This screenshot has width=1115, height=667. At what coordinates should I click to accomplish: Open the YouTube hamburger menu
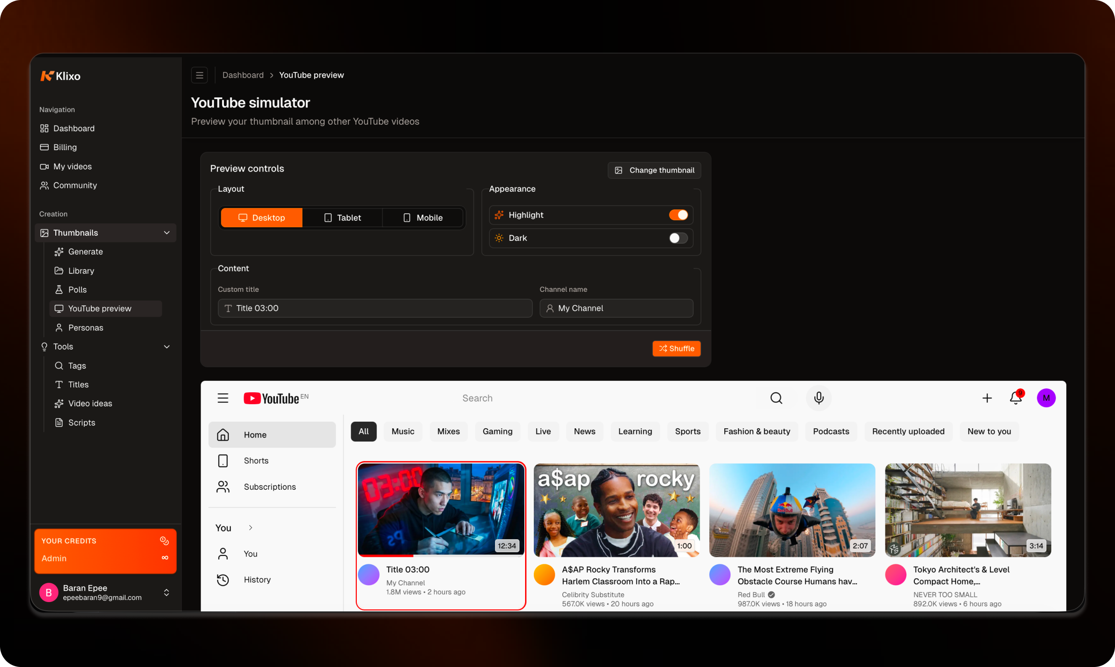pyautogui.click(x=223, y=398)
